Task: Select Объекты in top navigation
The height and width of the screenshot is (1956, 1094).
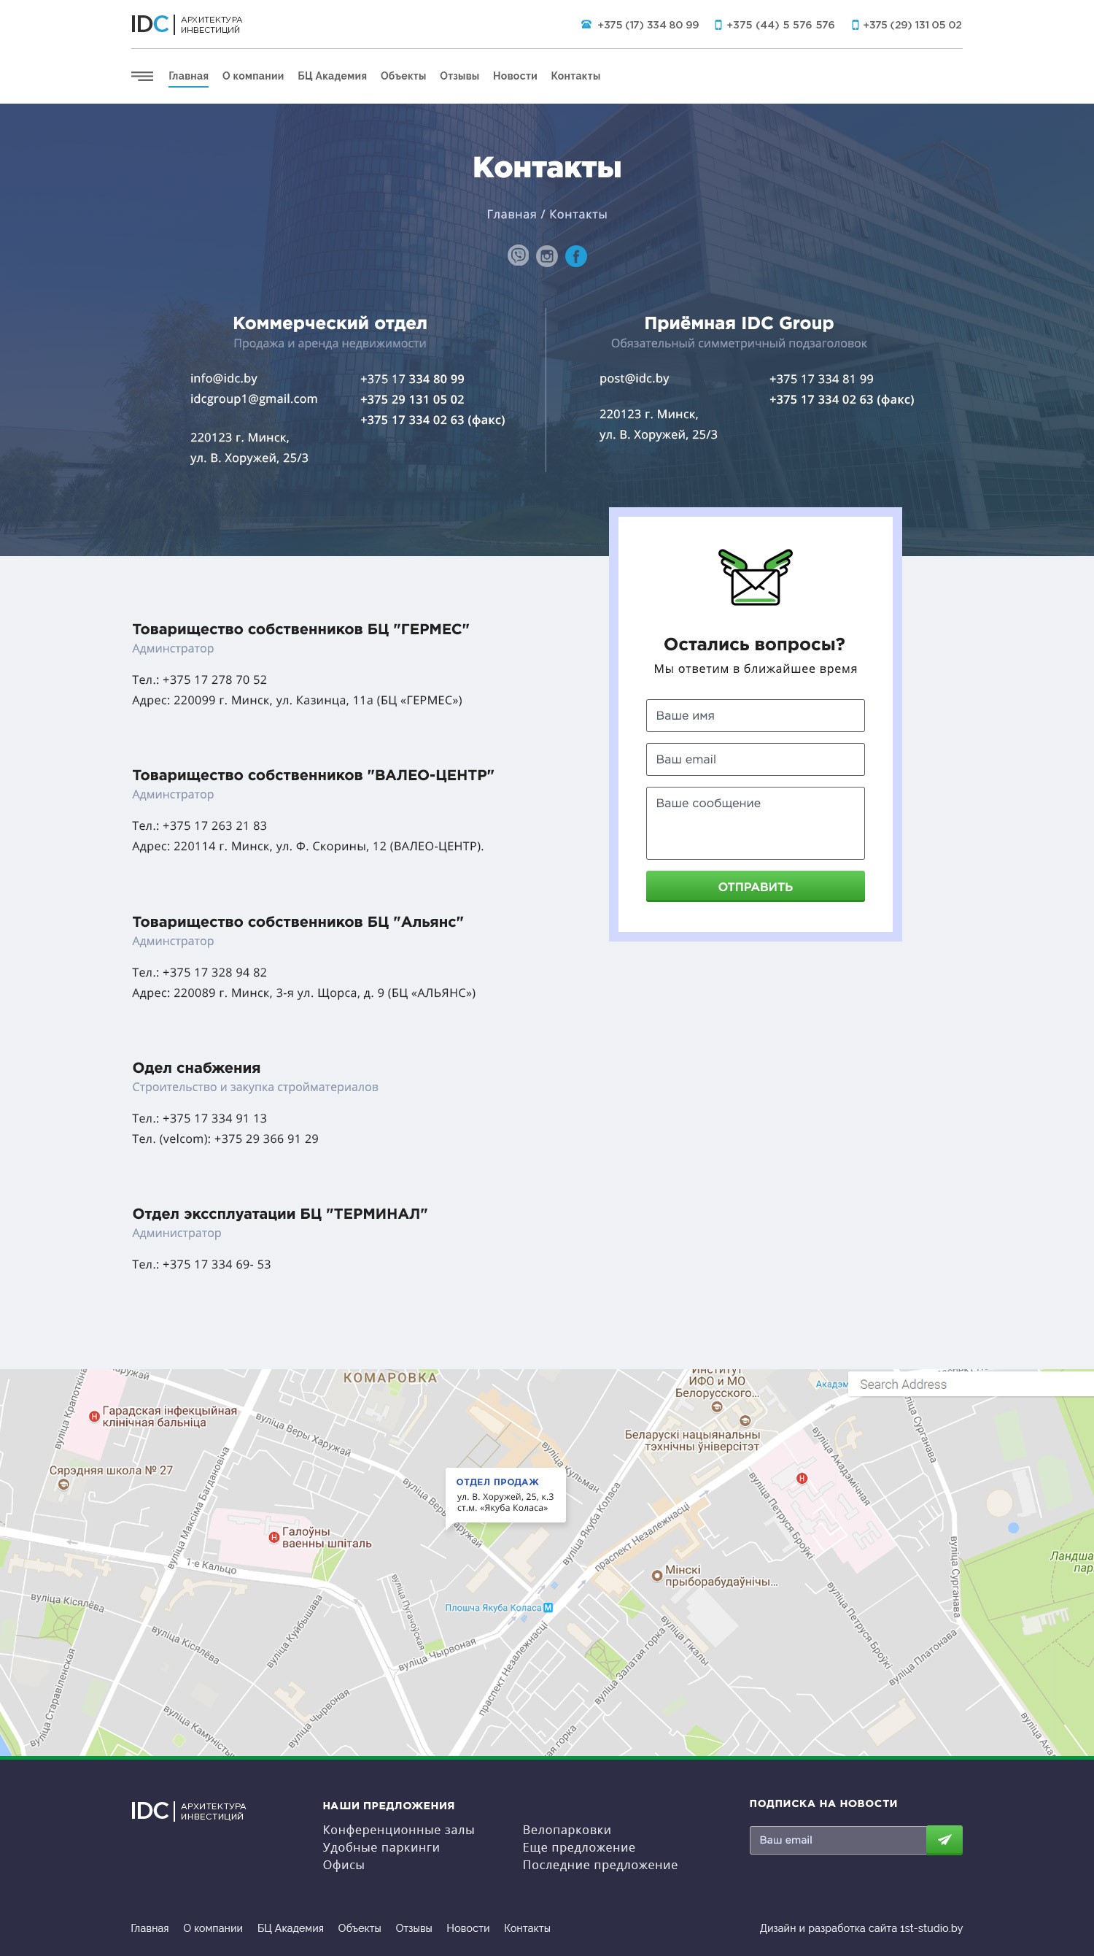Action: pyautogui.click(x=403, y=76)
